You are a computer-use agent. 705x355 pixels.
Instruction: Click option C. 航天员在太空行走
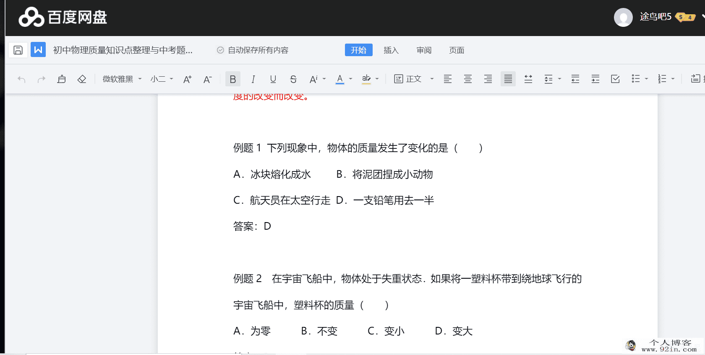click(x=282, y=200)
